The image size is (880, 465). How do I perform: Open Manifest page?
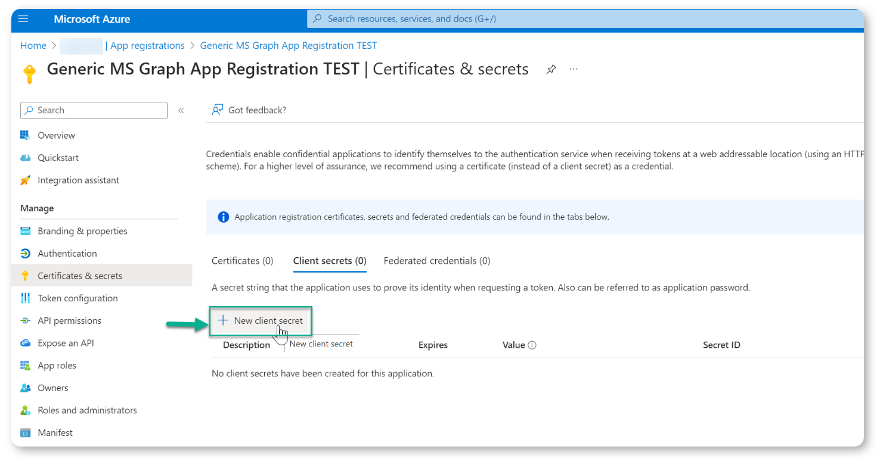coord(55,433)
